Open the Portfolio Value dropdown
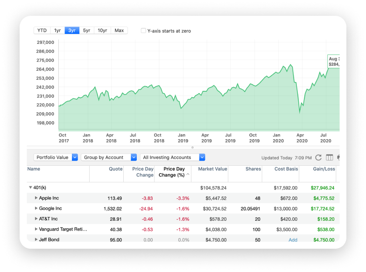The width and height of the screenshot is (366, 272). point(56,157)
